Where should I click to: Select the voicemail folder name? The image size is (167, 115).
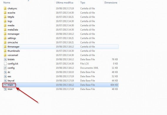pyautogui.click(x=13, y=55)
